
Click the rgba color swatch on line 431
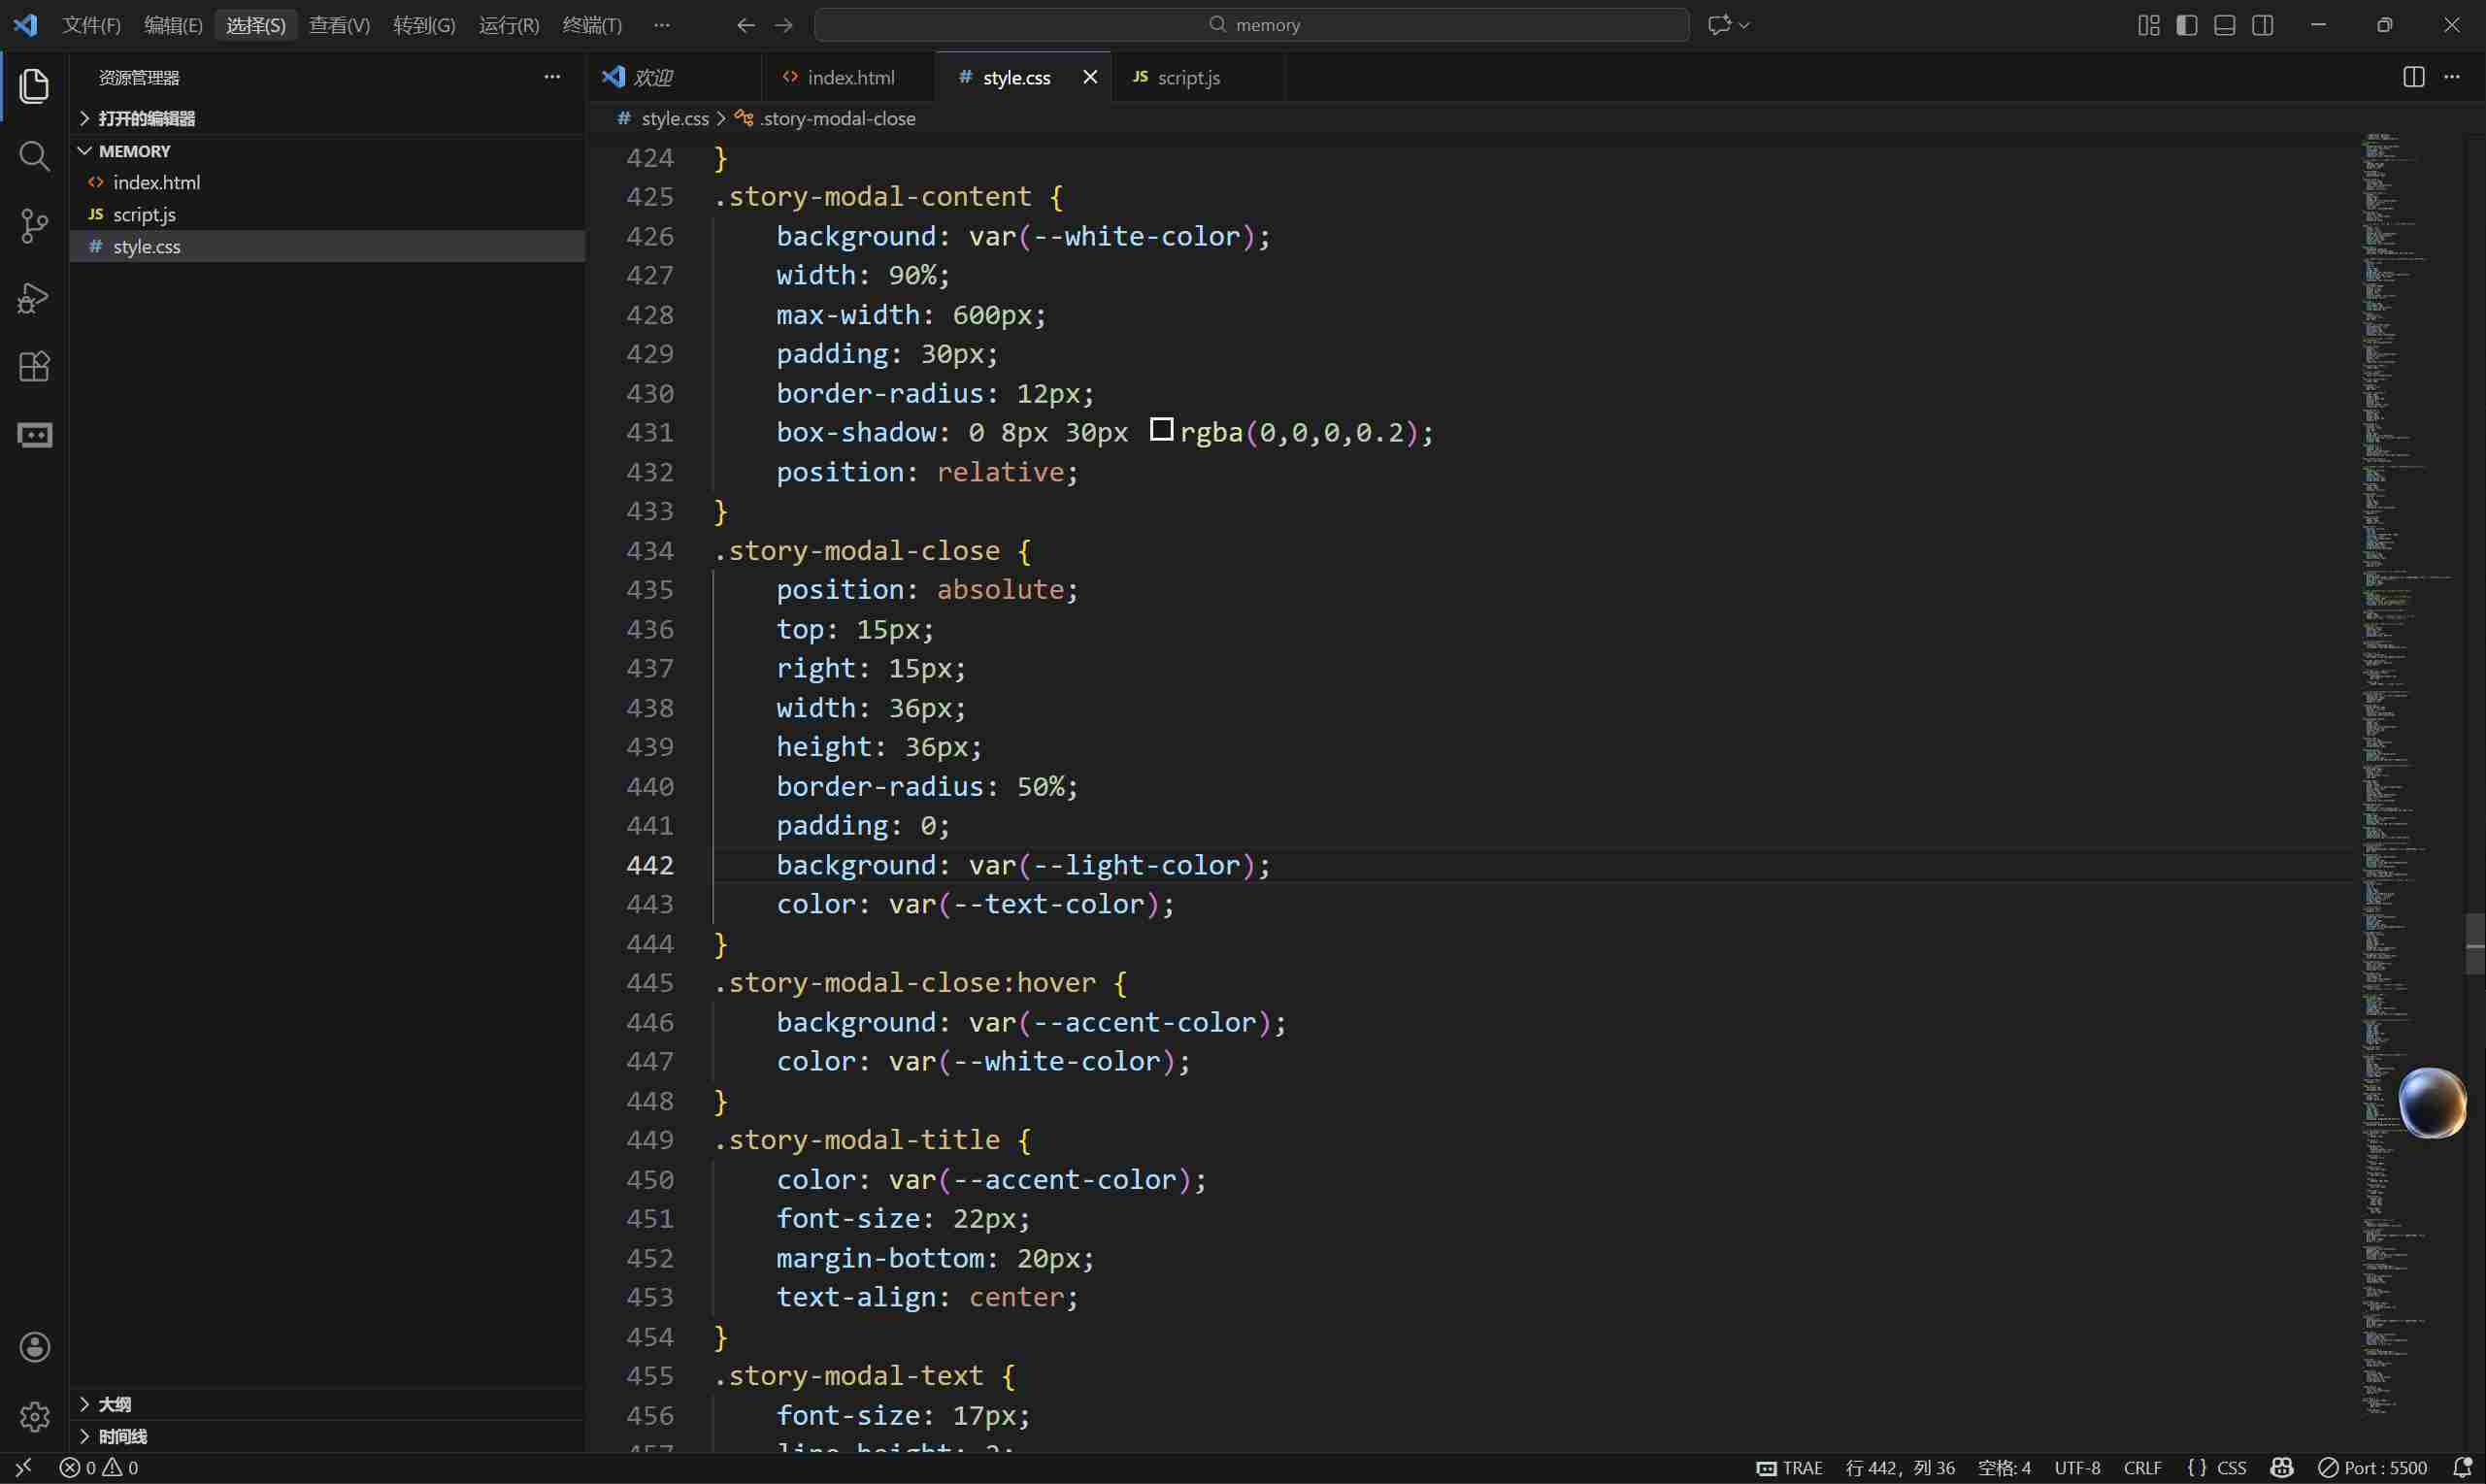click(x=1160, y=430)
